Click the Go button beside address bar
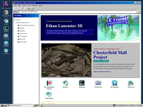 (138, 12)
